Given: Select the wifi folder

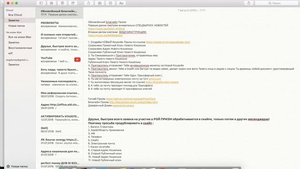Looking at the screenshot, I should (x=10, y=53).
